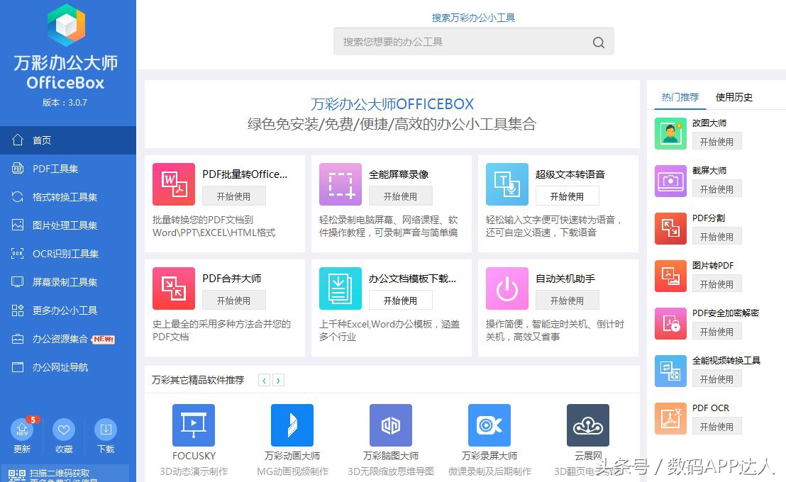Image resolution: width=786 pixels, height=482 pixels.
Task: Click the 截屏大师 camera icon
Action: tap(670, 181)
